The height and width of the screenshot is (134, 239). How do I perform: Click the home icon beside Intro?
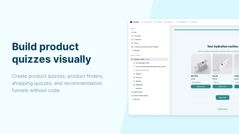click(132, 32)
